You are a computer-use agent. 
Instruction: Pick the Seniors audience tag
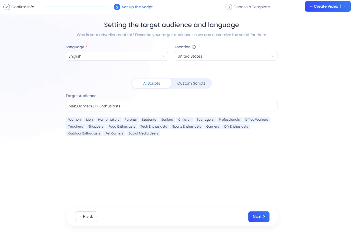(167, 120)
